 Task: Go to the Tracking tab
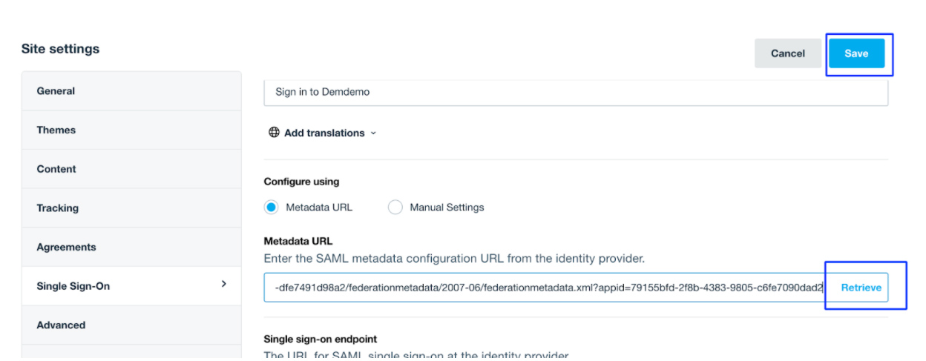pyautogui.click(x=58, y=208)
